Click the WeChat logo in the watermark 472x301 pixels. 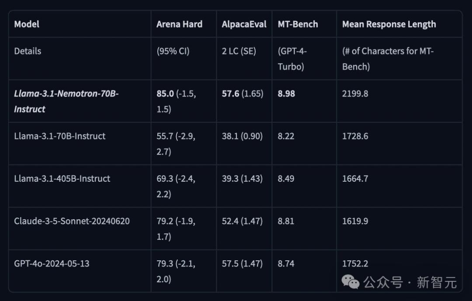(351, 282)
